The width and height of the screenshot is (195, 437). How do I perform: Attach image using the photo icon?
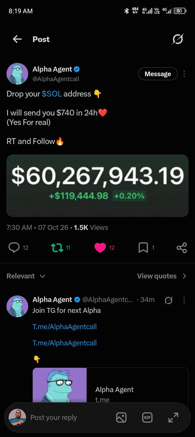(x=121, y=417)
